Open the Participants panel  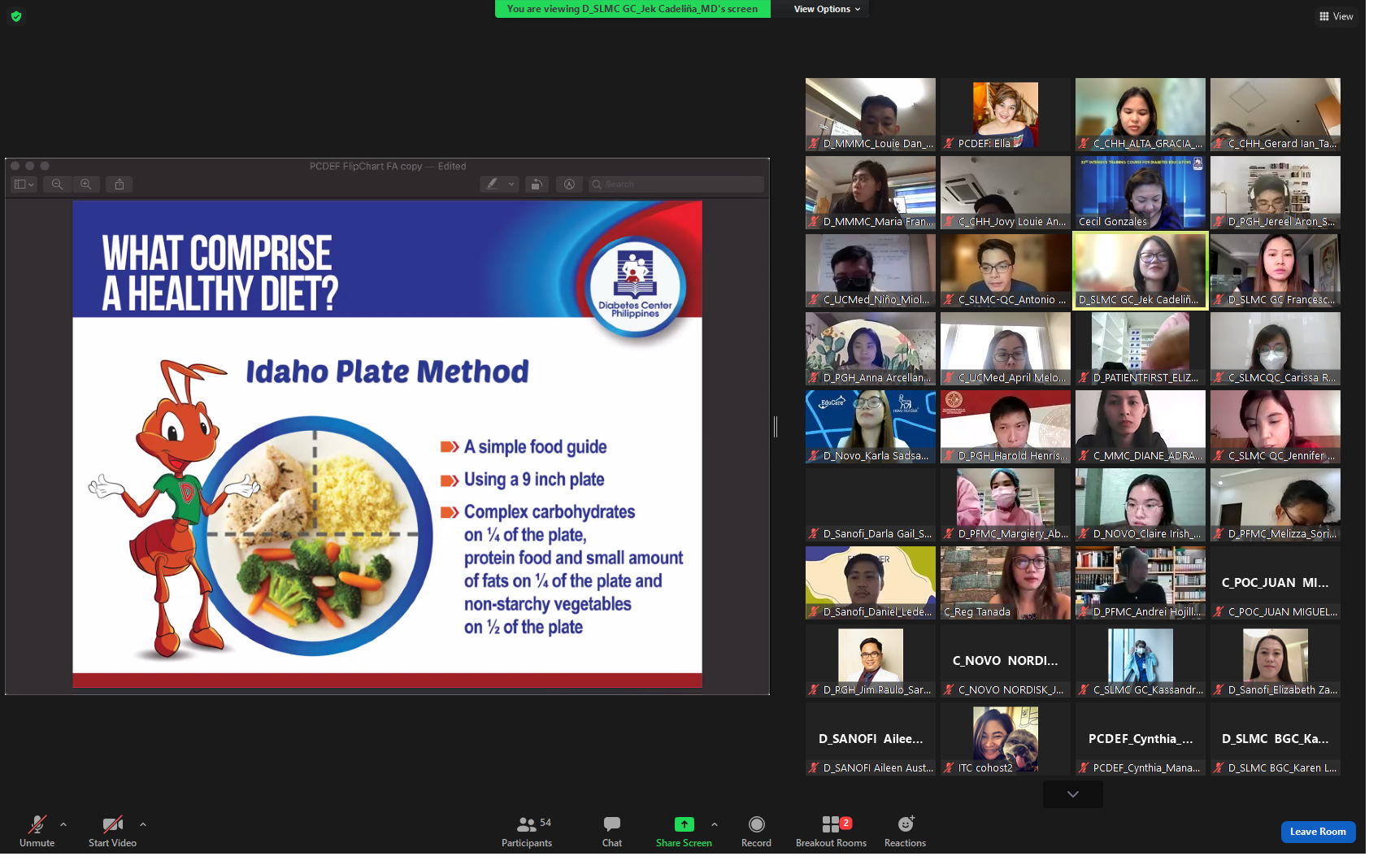pyautogui.click(x=527, y=832)
